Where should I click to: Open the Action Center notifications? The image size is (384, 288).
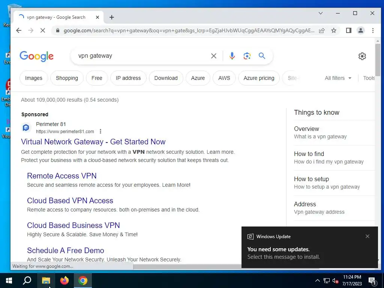(372, 281)
